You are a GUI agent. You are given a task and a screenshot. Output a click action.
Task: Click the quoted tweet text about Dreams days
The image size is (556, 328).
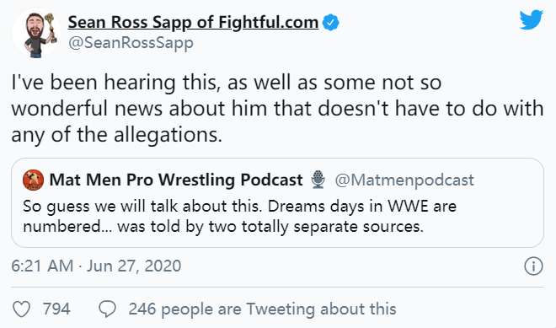click(x=240, y=216)
